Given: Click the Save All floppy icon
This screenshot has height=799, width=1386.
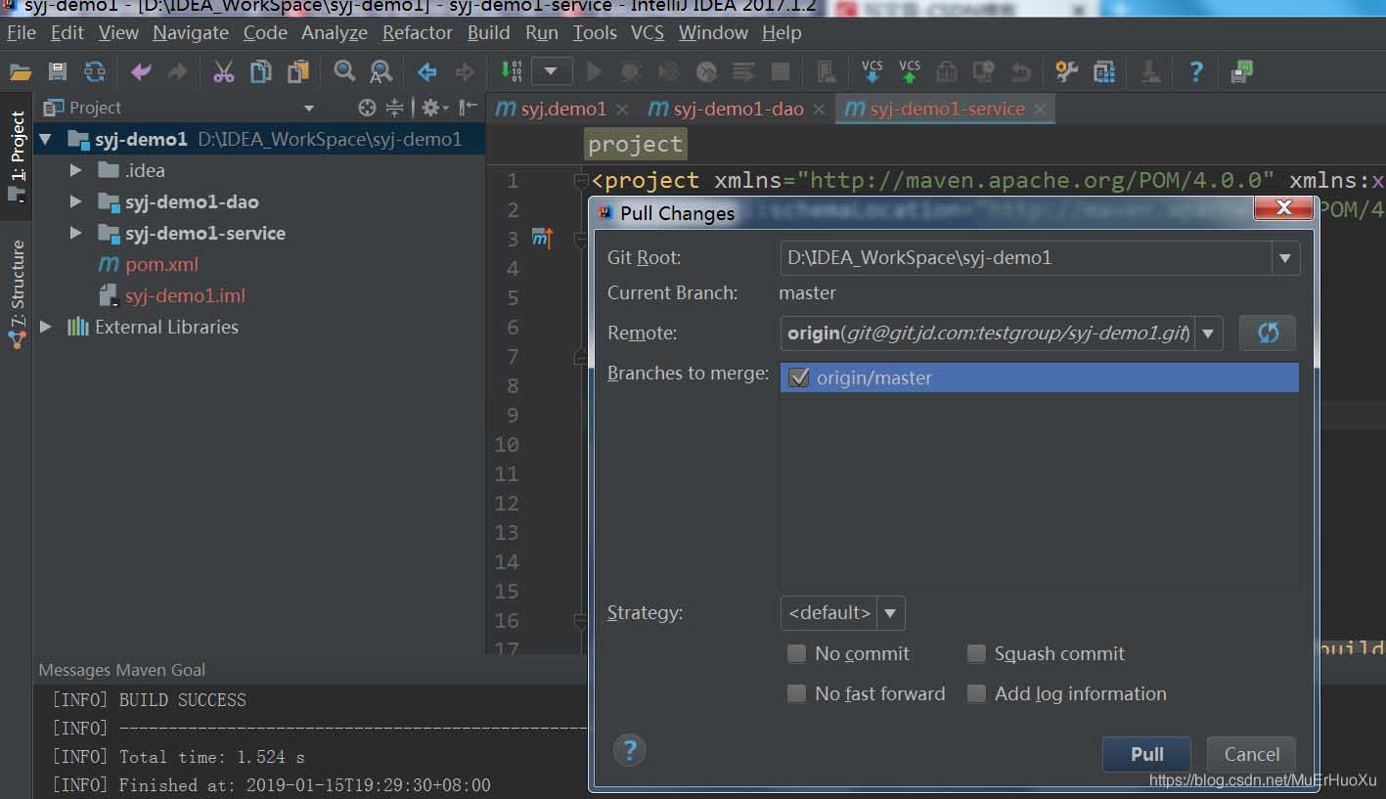Looking at the screenshot, I should [x=58, y=71].
